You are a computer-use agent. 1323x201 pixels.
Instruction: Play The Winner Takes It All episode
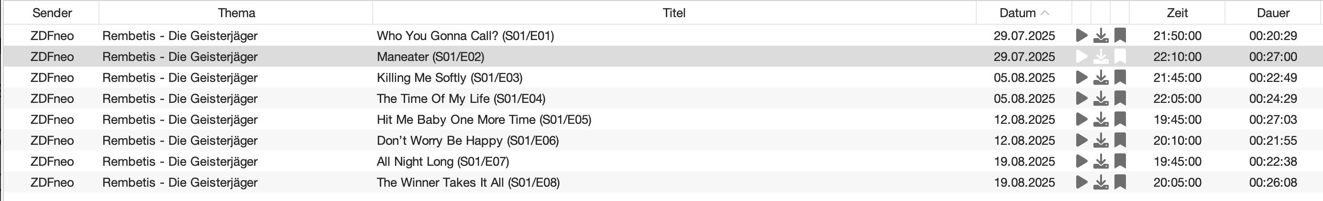pyautogui.click(x=1081, y=182)
